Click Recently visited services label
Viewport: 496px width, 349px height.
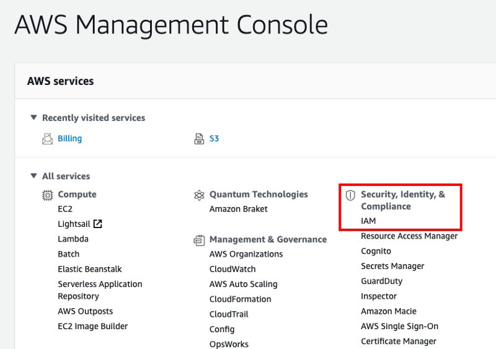tap(94, 118)
